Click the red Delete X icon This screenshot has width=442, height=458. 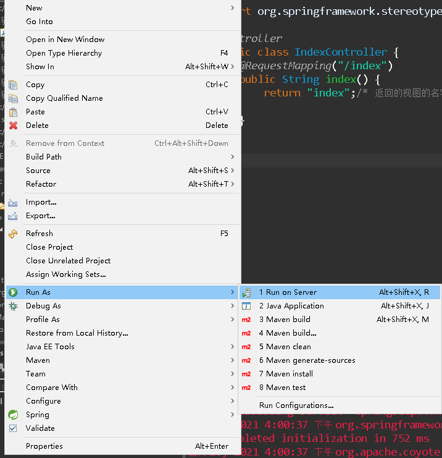click(13, 125)
